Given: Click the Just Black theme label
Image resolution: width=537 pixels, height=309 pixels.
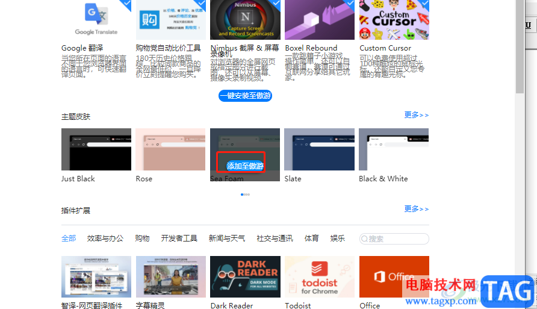Looking at the screenshot, I should coord(78,179).
